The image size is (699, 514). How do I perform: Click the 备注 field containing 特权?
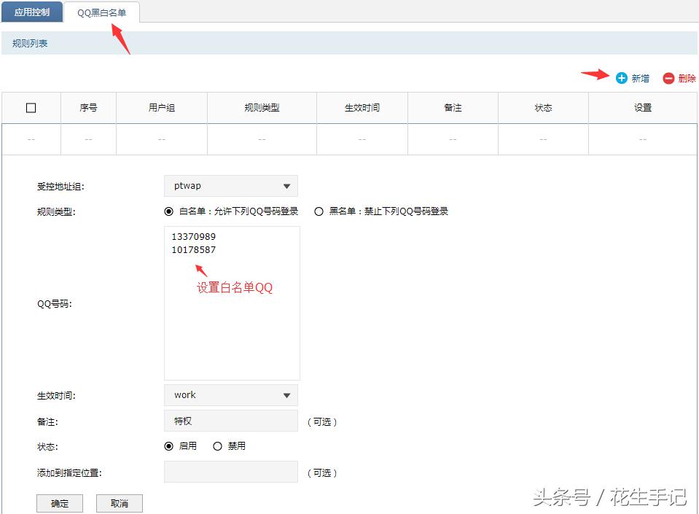click(x=230, y=420)
